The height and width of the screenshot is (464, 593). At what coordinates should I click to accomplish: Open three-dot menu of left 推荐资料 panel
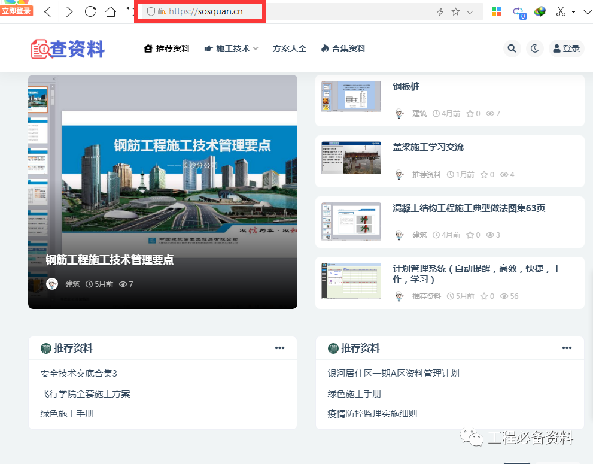click(x=279, y=348)
